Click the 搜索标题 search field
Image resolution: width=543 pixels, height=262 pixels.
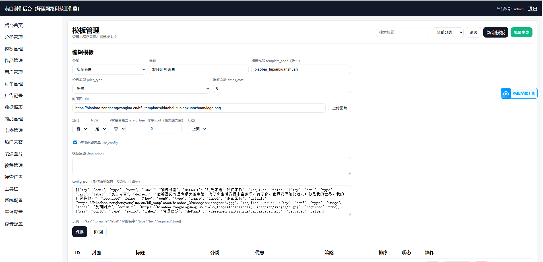(x=403, y=32)
